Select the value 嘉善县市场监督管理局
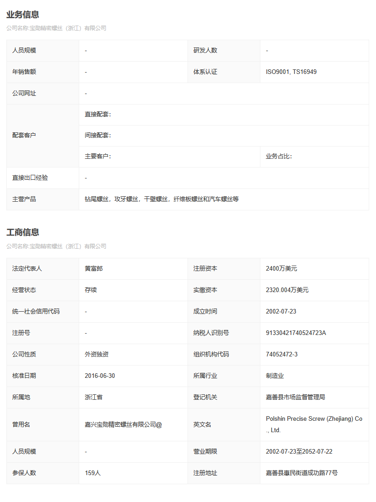The height and width of the screenshot is (502, 376). (x=295, y=397)
